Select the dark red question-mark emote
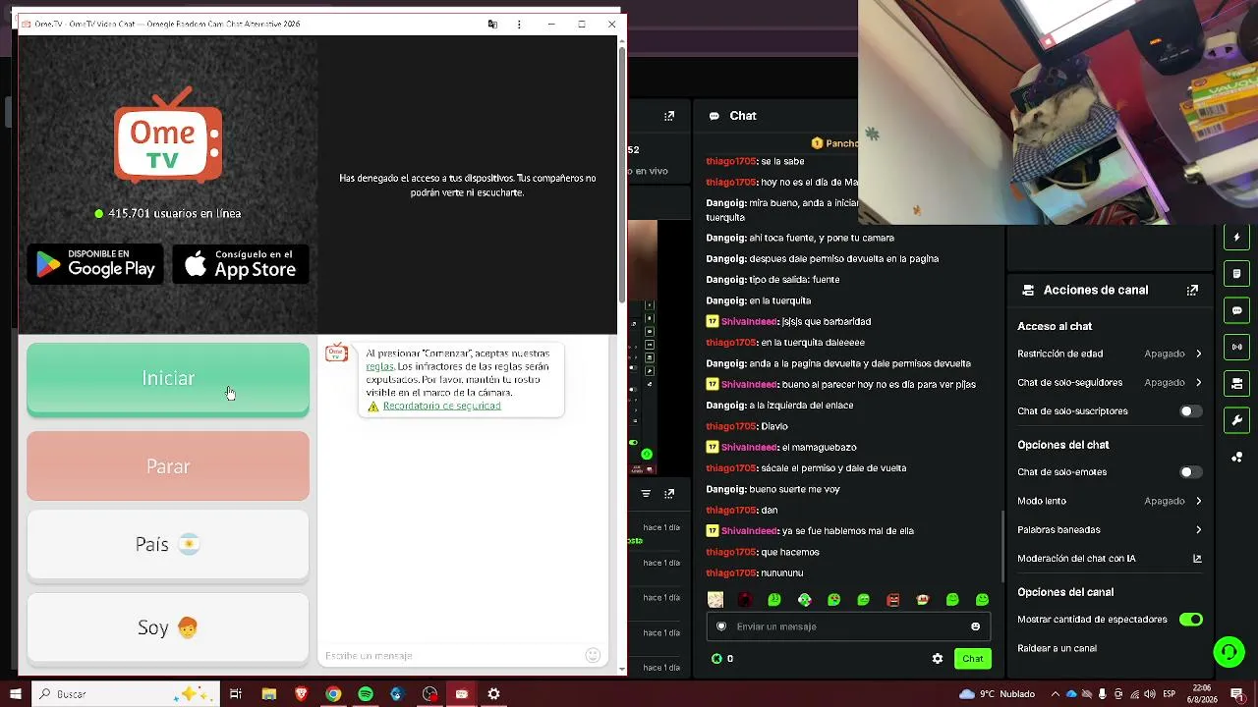This screenshot has height=707, width=1258. click(745, 600)
